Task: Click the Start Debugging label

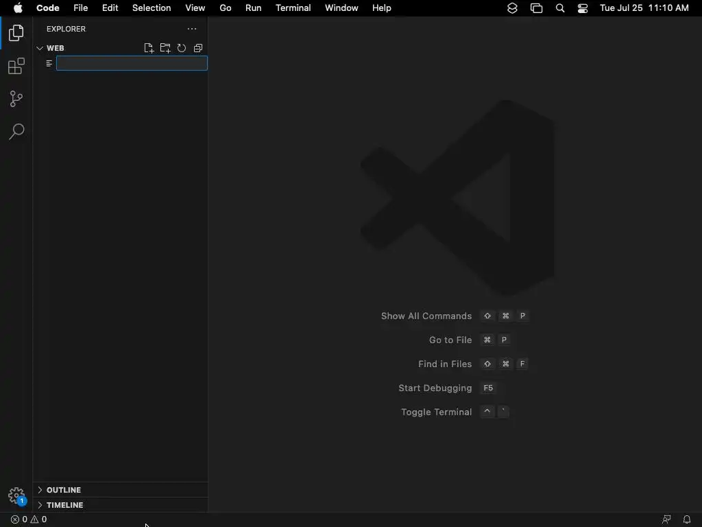Action: 435,388
